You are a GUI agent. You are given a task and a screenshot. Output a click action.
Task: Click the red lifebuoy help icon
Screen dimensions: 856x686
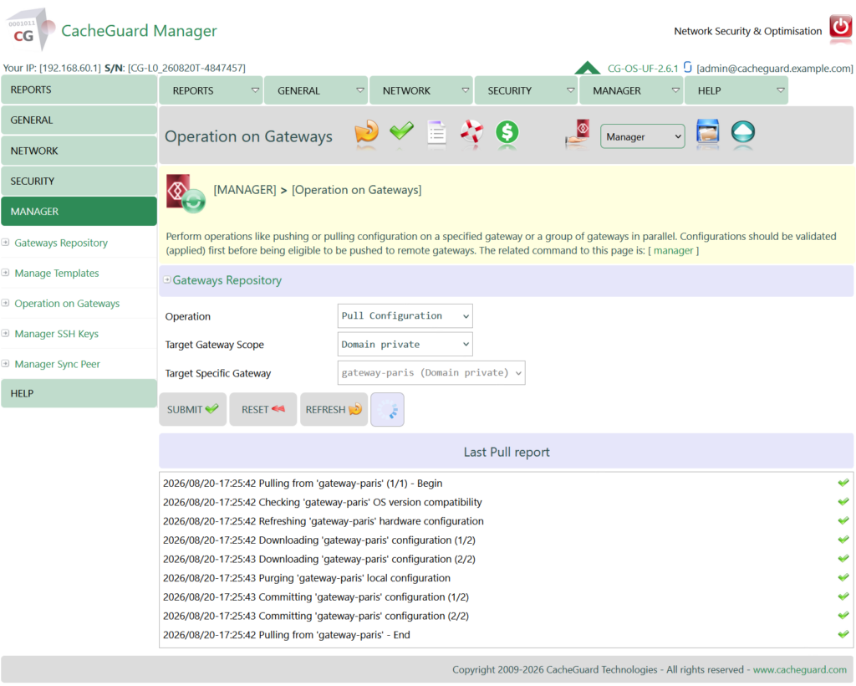pos(471,132)
